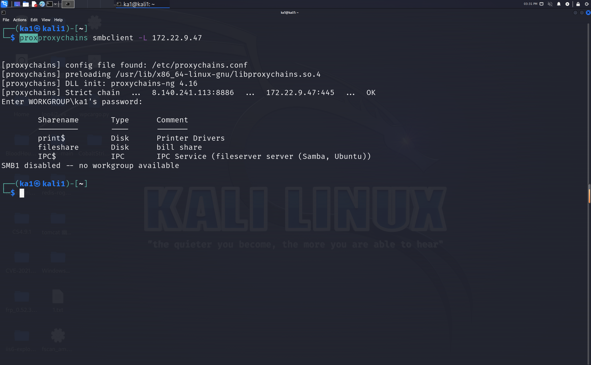Open the Actions menu

[20, 20]
